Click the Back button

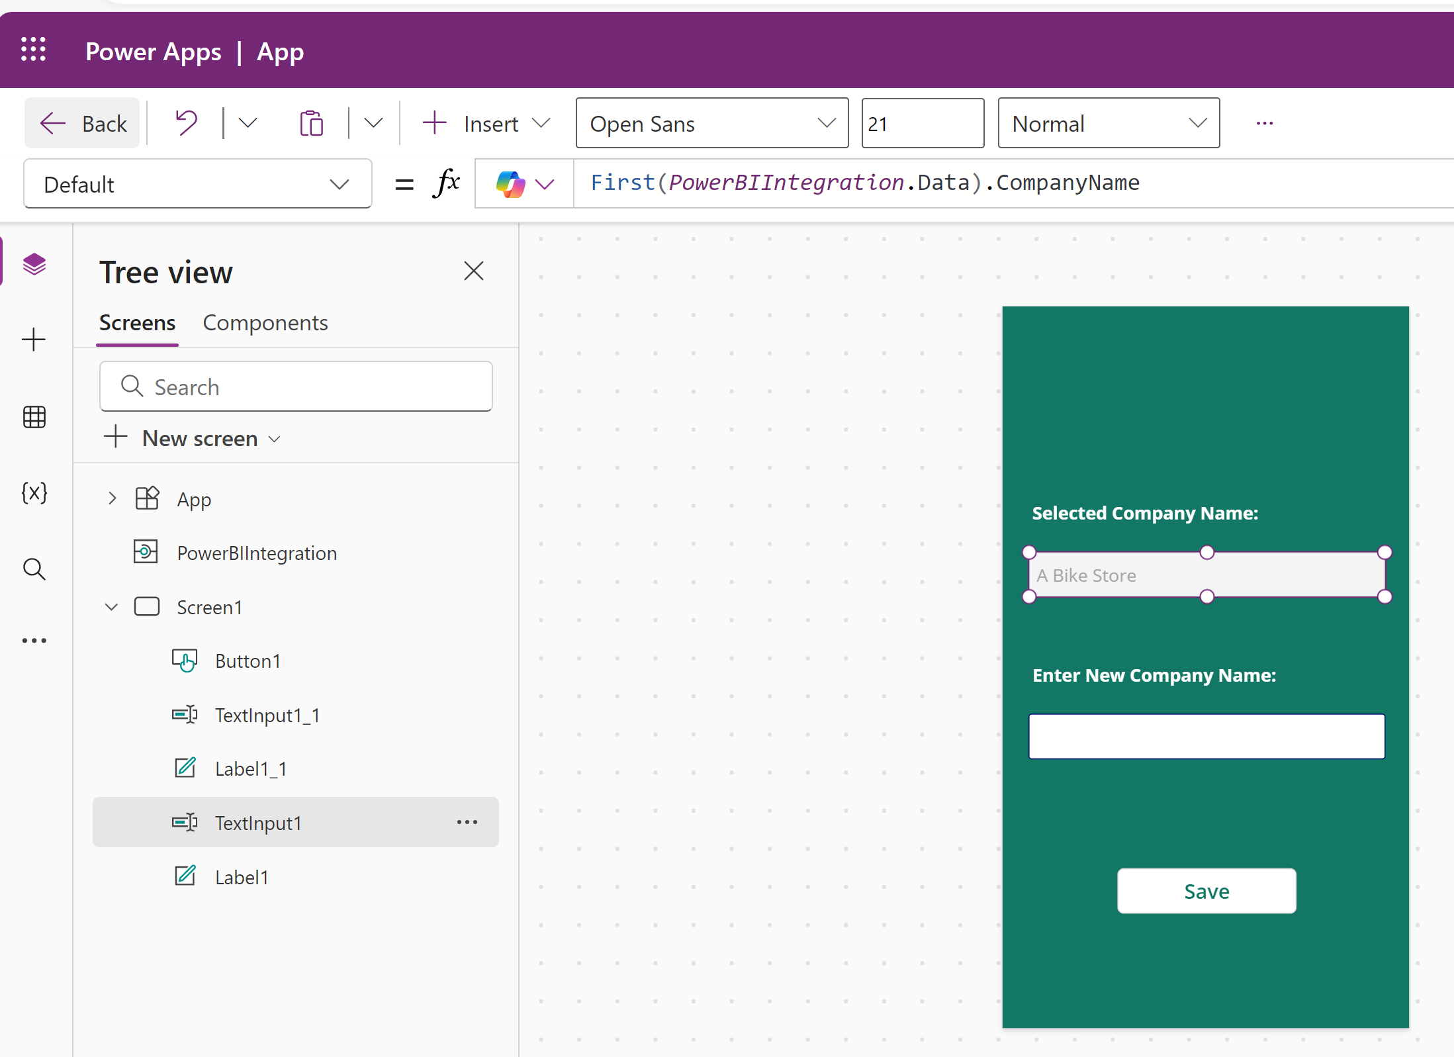pos(82,122)
